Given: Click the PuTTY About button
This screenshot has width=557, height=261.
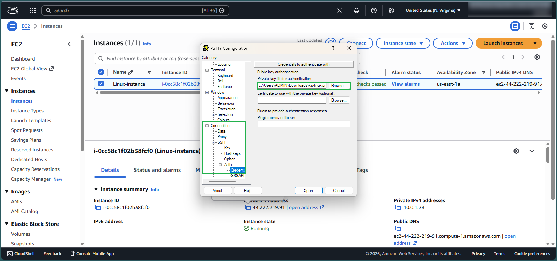Looking at the screenshot, I should pos(218,191).
